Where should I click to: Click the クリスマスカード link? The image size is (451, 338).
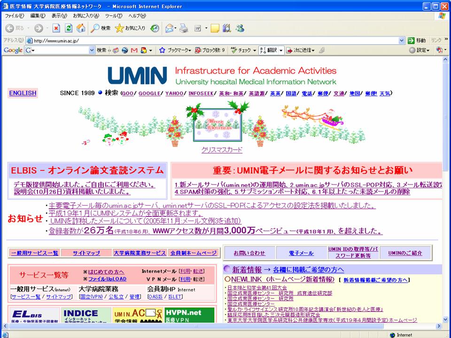(x=222, y=150)
